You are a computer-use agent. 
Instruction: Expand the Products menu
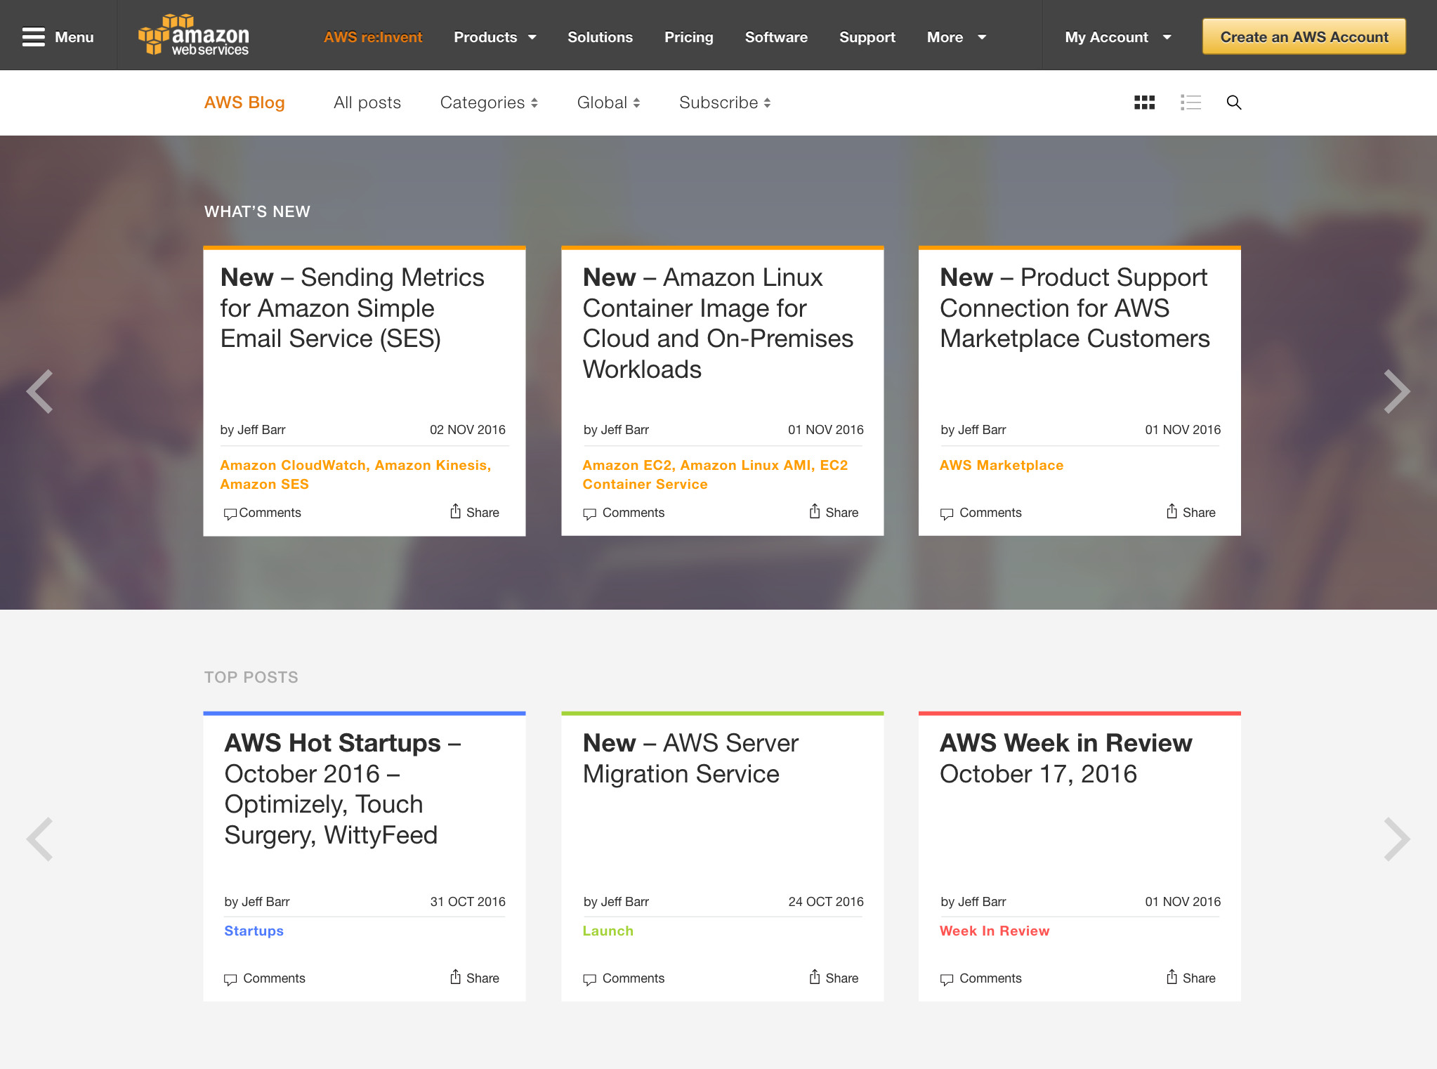click(494, 37)
